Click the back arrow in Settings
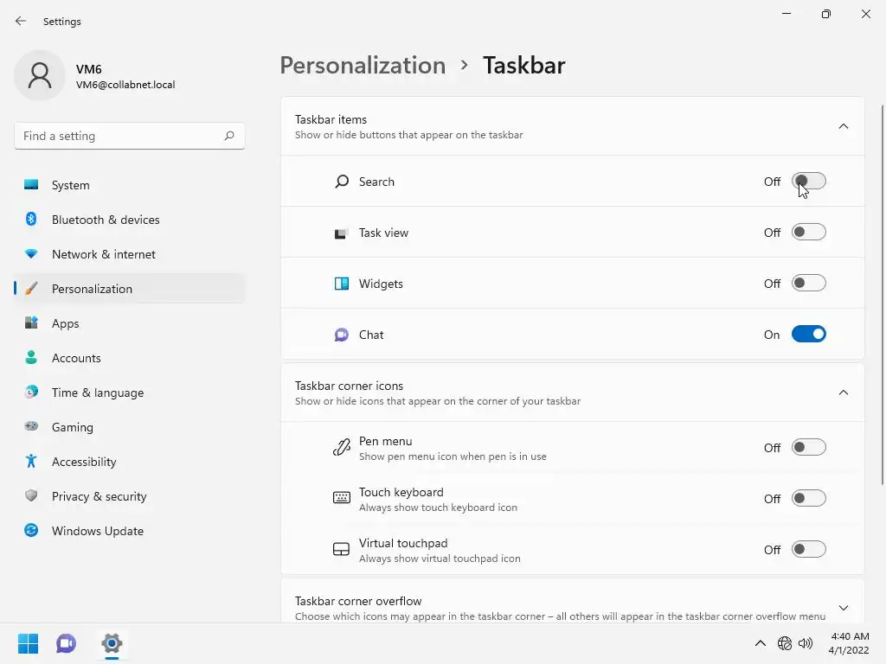The width and height of the screenshot is (886, 664). pyautogui.click(x=21, y=21)
